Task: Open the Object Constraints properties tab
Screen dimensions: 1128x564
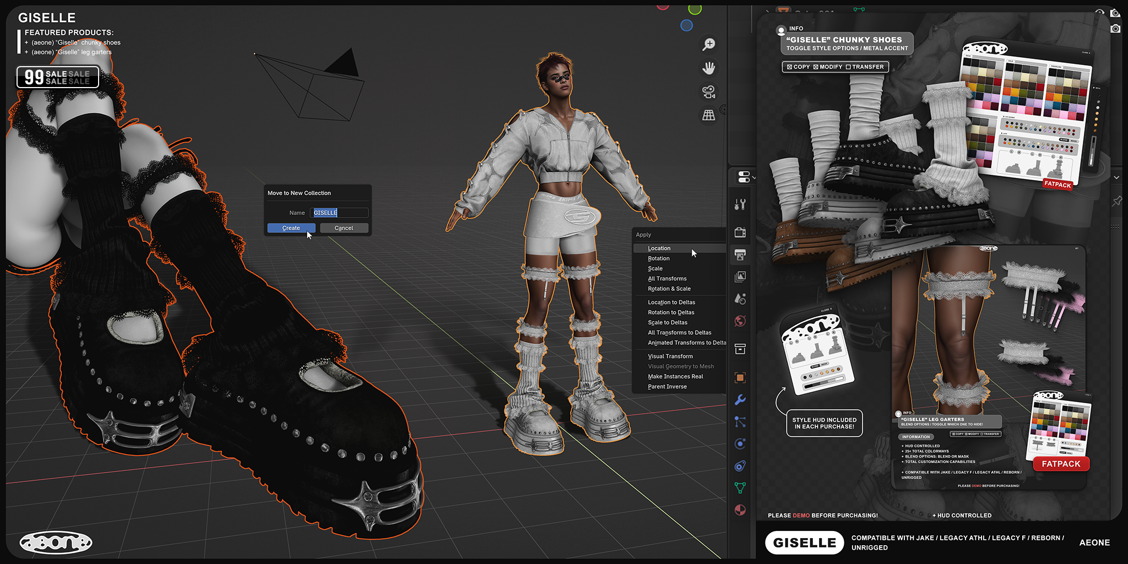Action: [x=740, y=466]
